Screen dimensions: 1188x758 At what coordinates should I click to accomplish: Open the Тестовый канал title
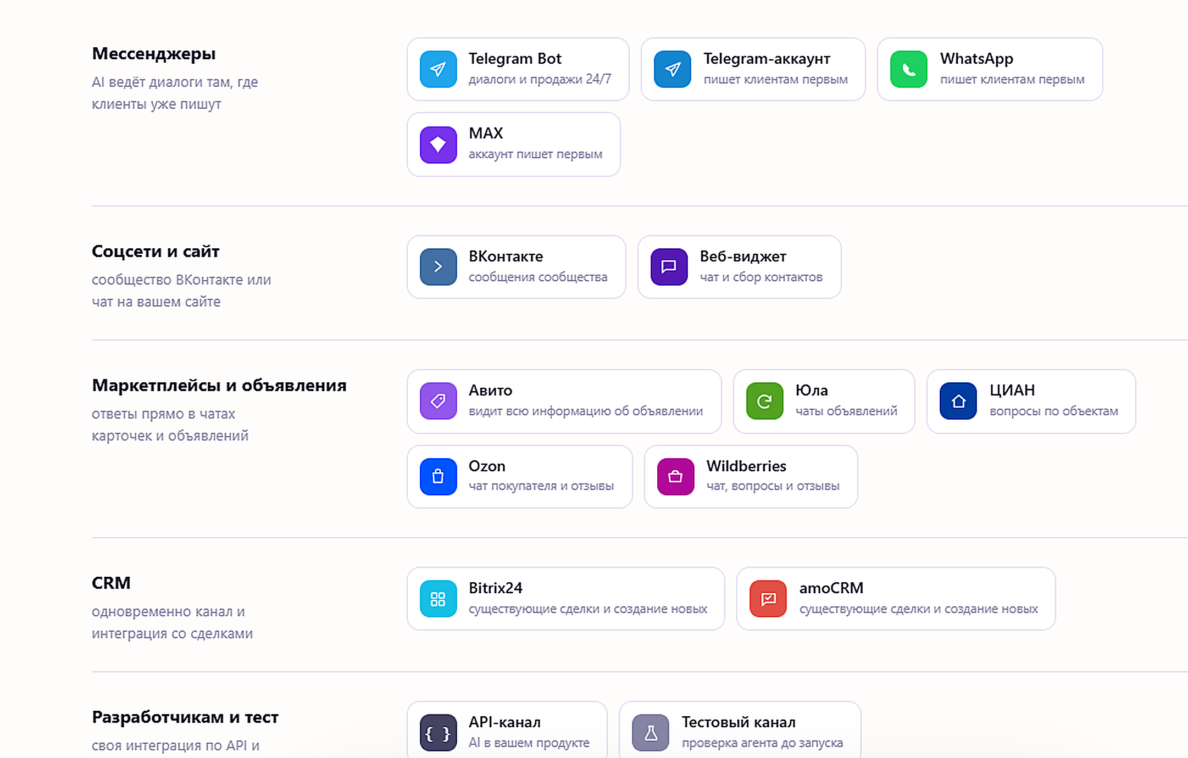coord(739,722)
